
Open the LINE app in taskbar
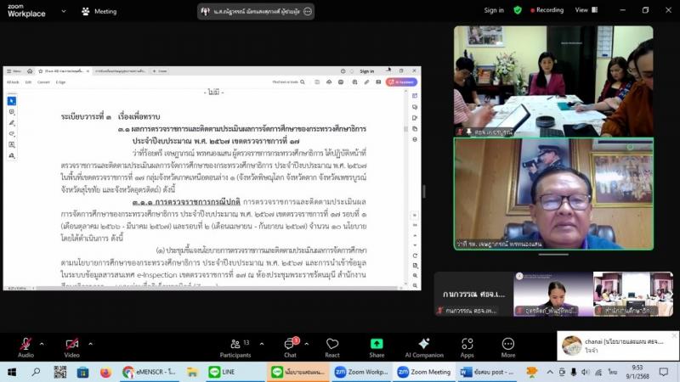[x=222, y=372]
